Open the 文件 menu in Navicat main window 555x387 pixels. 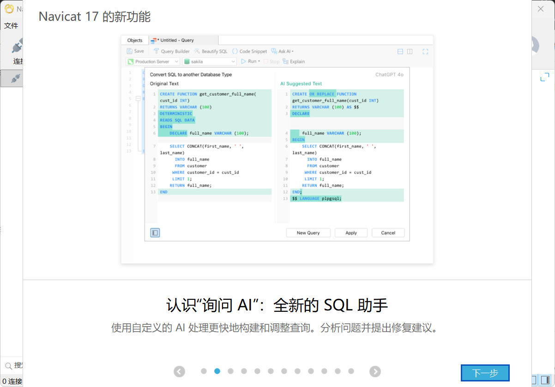11,26
